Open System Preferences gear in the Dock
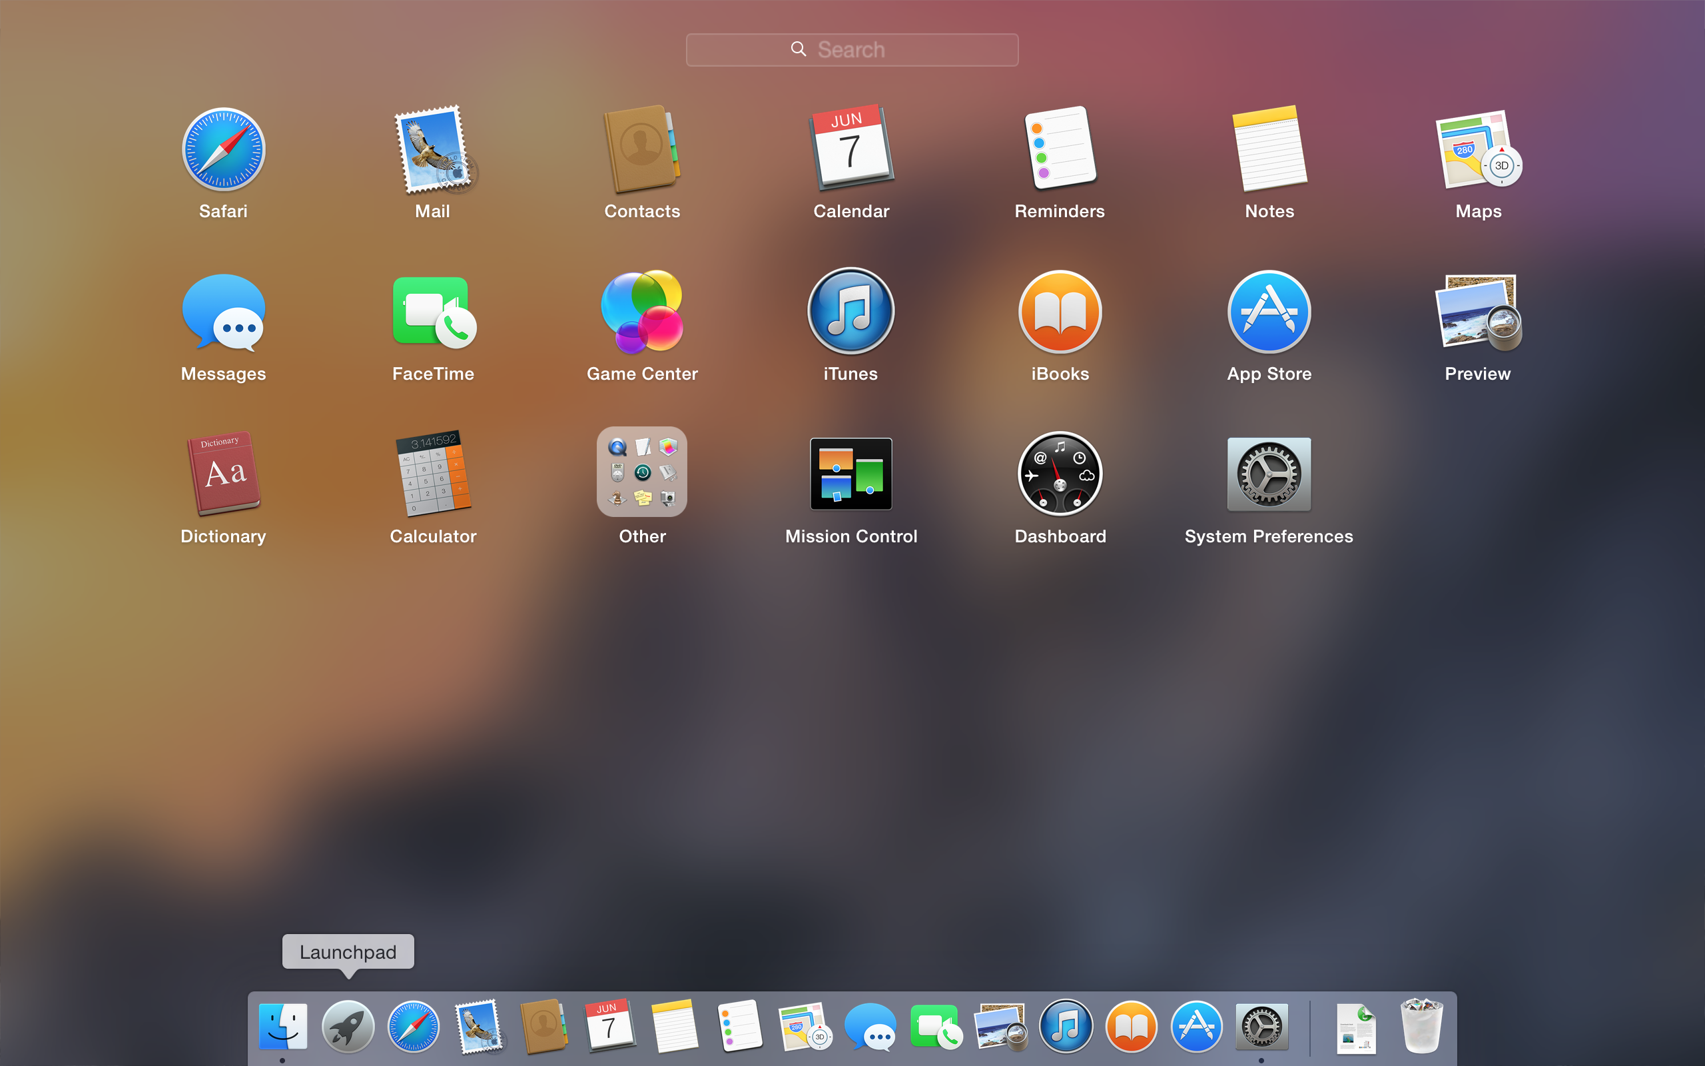1705x1066 pixels. [x=1262, y=1026]
